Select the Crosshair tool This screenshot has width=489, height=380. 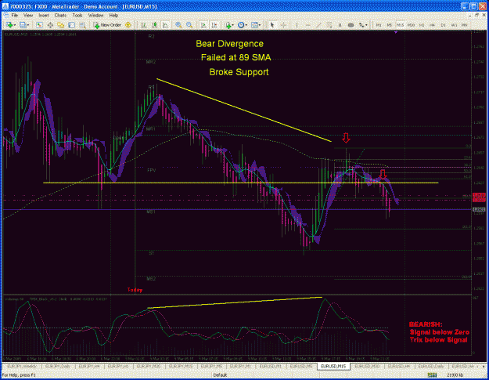coord(283,25)
